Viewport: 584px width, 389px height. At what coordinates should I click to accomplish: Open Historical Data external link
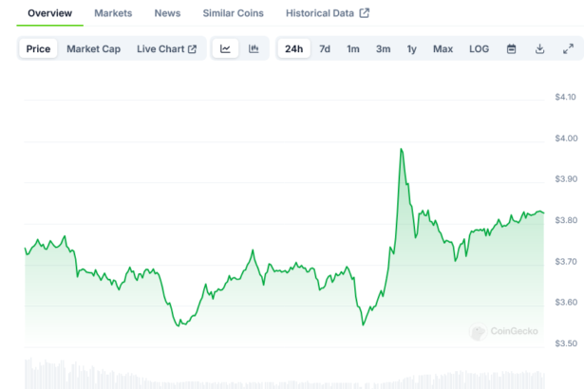pos(328,13)
